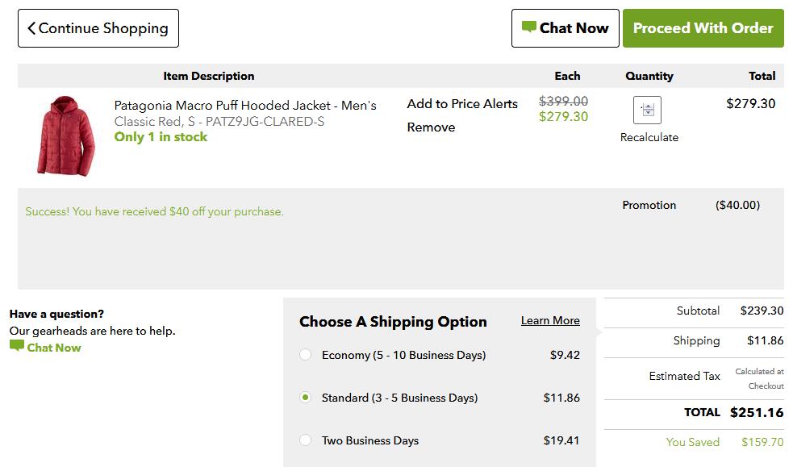The width and height of the screenshot is (793, 467).
Task: Click the Economy shipping price $9.42
Action: click(x=565, y=355)
